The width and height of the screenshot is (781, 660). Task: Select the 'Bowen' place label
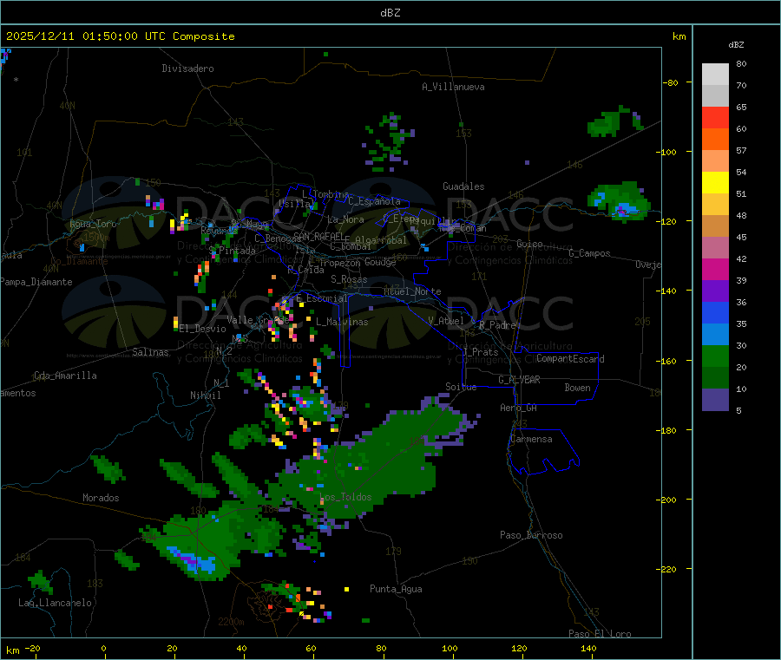577,388
